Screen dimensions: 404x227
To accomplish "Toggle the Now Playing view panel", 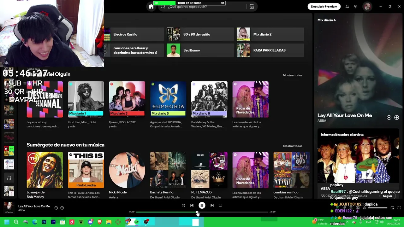I will (337, 208).
